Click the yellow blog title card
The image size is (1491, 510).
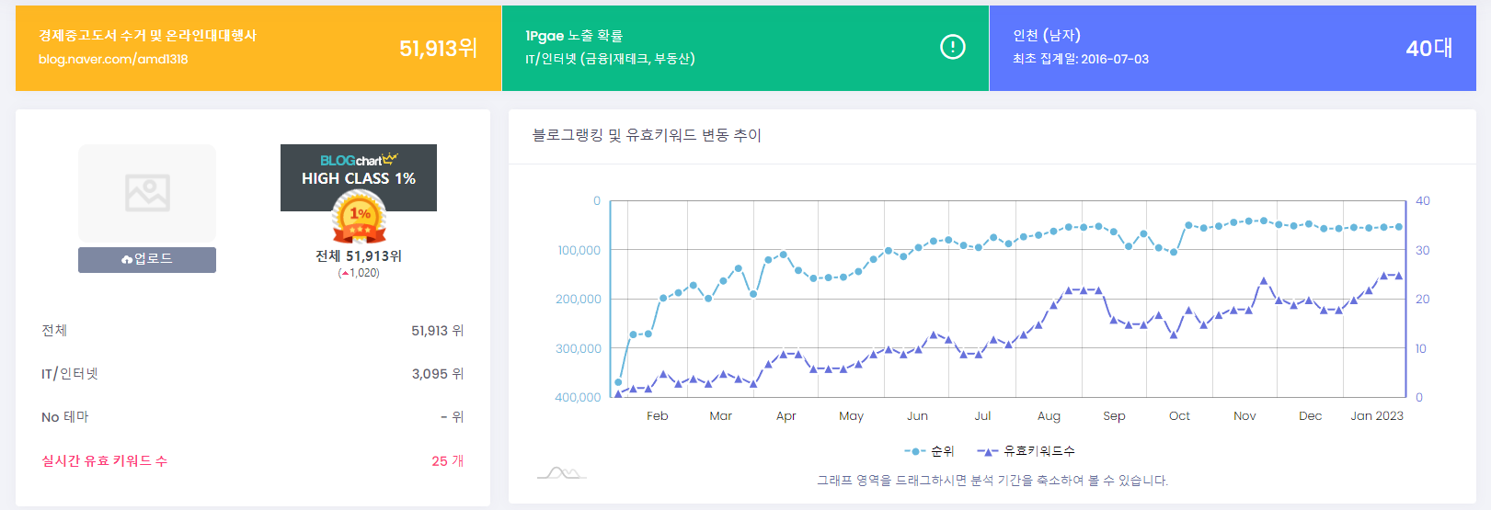pyautogui.click(x=258, y=48)
